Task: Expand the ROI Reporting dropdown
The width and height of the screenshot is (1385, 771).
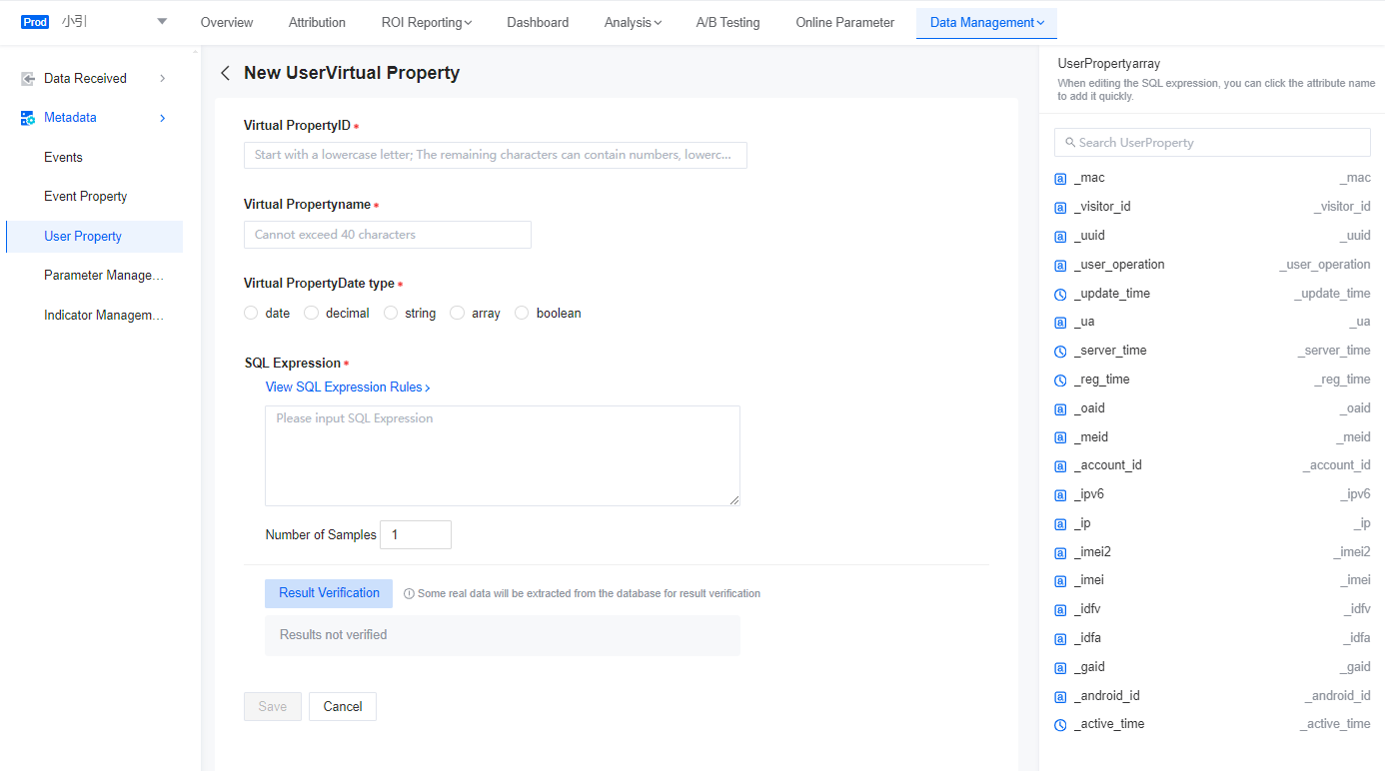Action: tap(427, 22)
